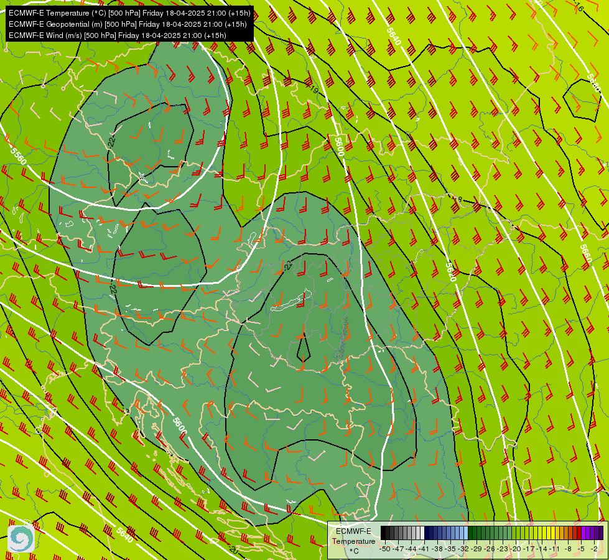Click the ECMWF-E Temperature legend caption

(354, 536)
